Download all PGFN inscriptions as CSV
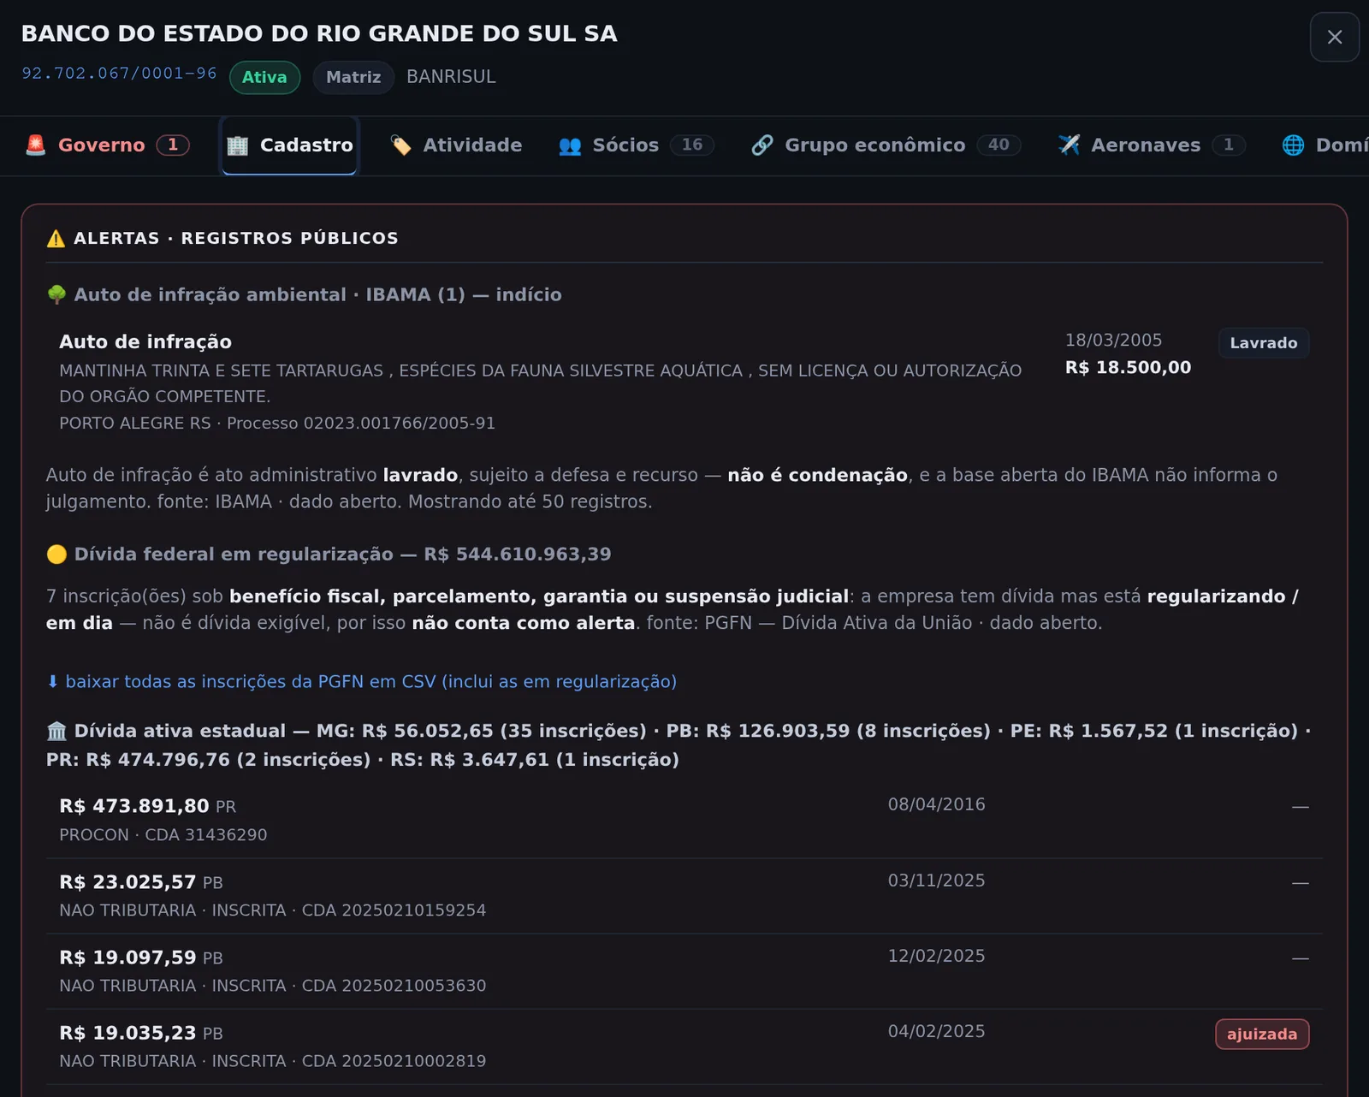Image resolution: width=1369 pixels, height=1097 pixels. [361, 682]
